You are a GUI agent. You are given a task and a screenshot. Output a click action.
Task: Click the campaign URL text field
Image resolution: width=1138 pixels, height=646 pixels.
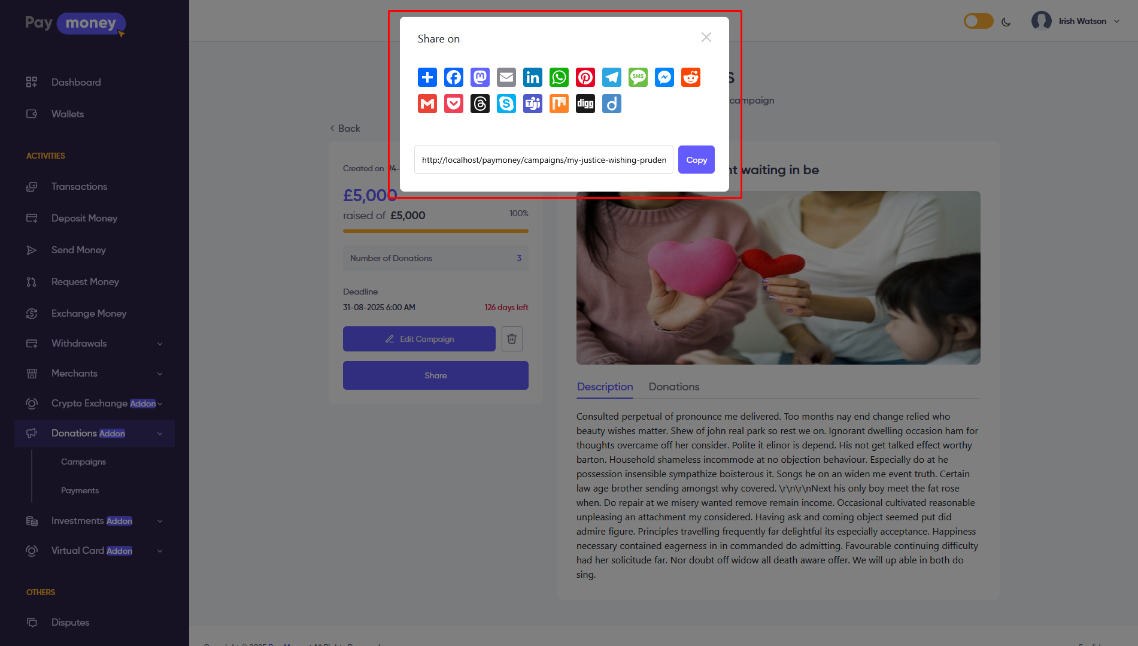click(543, 160)
